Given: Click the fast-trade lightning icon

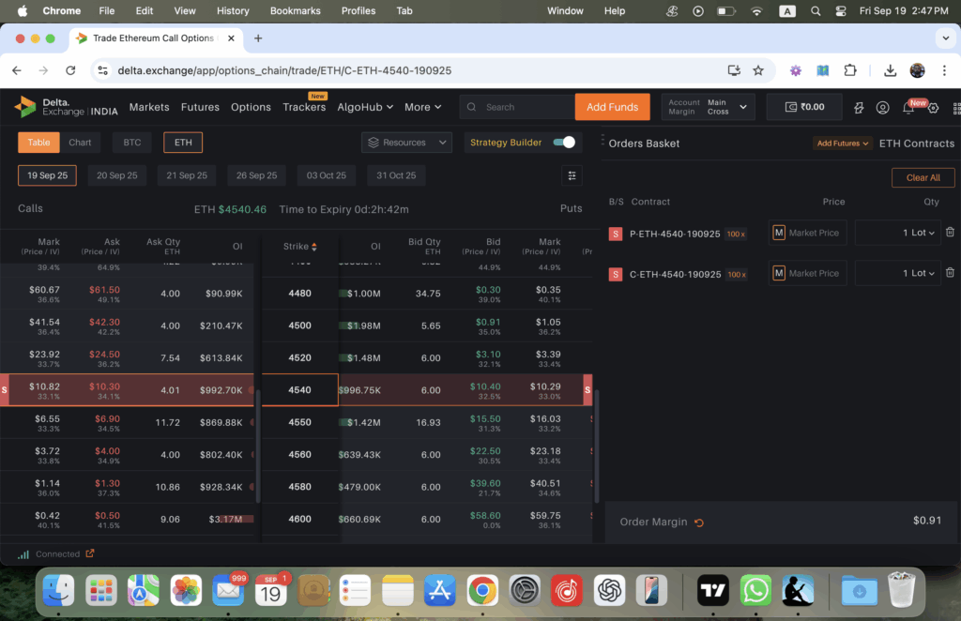Looking at the screenshot, I should point(858,108).
